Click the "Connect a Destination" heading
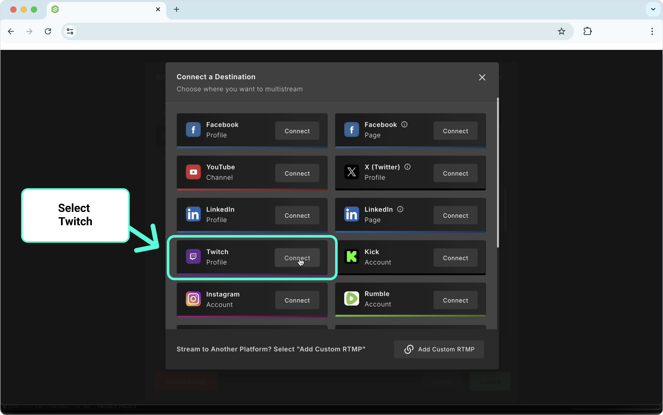 [x=216, y=77]
